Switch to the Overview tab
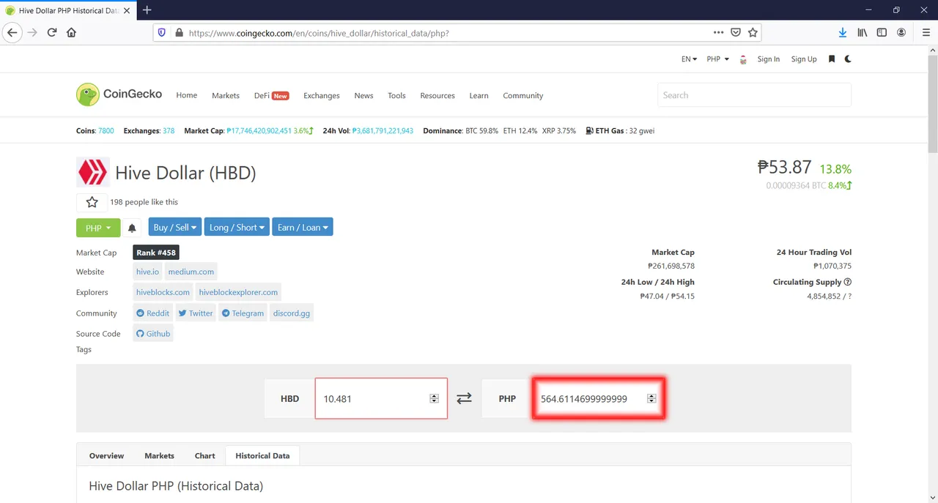 coord(106,455)
